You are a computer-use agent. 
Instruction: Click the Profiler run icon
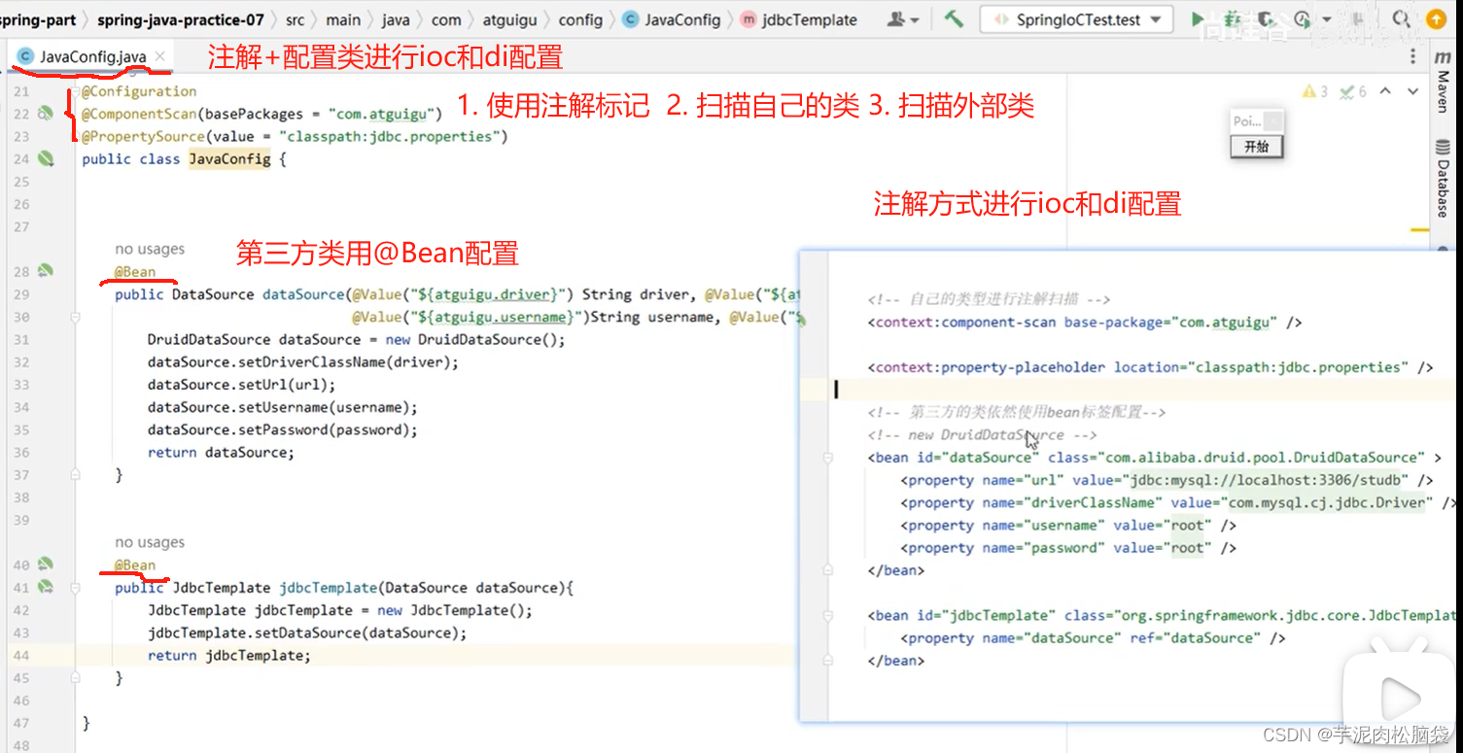(x=1301, y=19)
